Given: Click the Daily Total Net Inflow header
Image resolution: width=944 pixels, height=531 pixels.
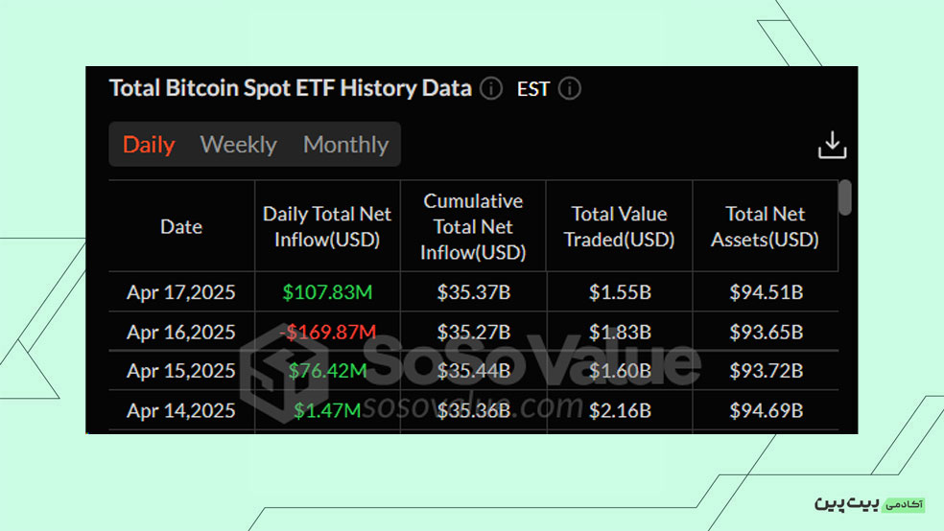Looking at the screenshot, I should (327, 227).
